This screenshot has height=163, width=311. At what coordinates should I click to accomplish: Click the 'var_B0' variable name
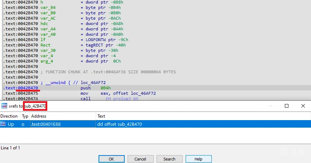pos(48,13)
